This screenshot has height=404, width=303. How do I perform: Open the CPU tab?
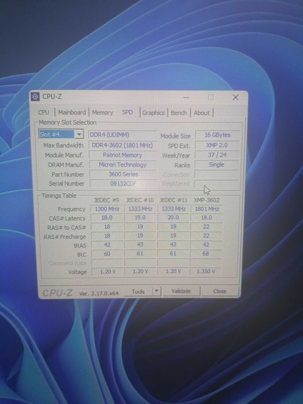click(x=43, y=112)
